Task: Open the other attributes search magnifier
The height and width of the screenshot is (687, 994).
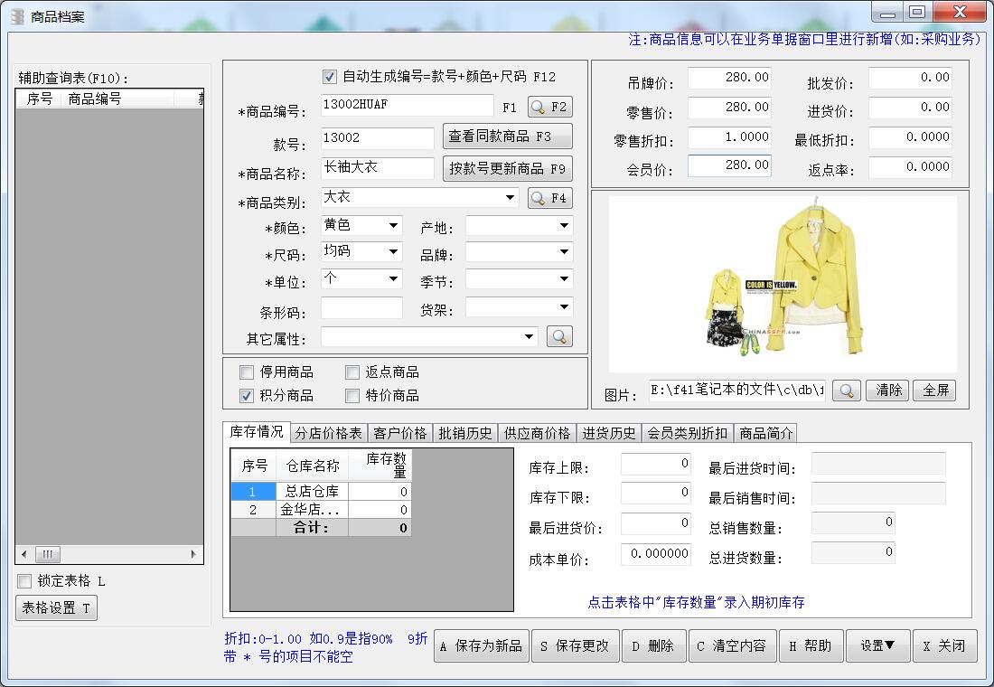Action: point(560,336)
